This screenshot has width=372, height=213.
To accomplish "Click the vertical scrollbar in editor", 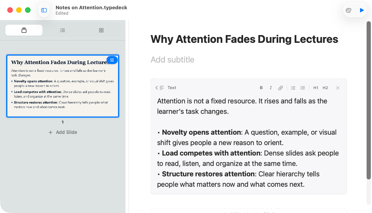I will pos(369,100).
